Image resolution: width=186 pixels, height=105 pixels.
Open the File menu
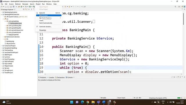coord(2,4)
